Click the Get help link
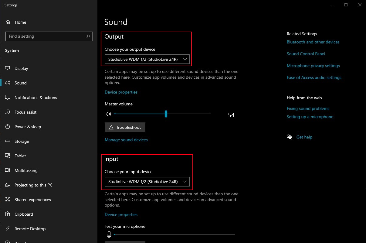This screenshot has height=243, width=366. click(304, 137)
